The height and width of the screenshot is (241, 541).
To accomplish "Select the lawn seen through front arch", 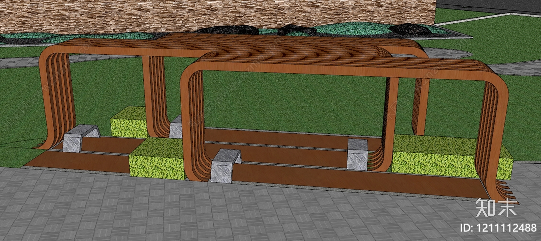I will click(287, 101).
